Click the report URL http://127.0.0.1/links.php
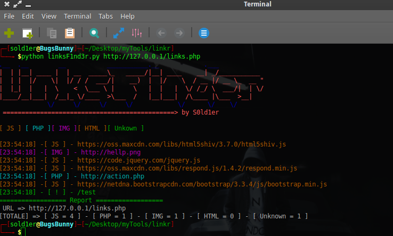 click(x=77, y=208)
